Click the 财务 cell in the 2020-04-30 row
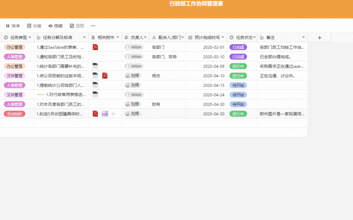This screenshot has height=220, width=353. pos(168,104)
